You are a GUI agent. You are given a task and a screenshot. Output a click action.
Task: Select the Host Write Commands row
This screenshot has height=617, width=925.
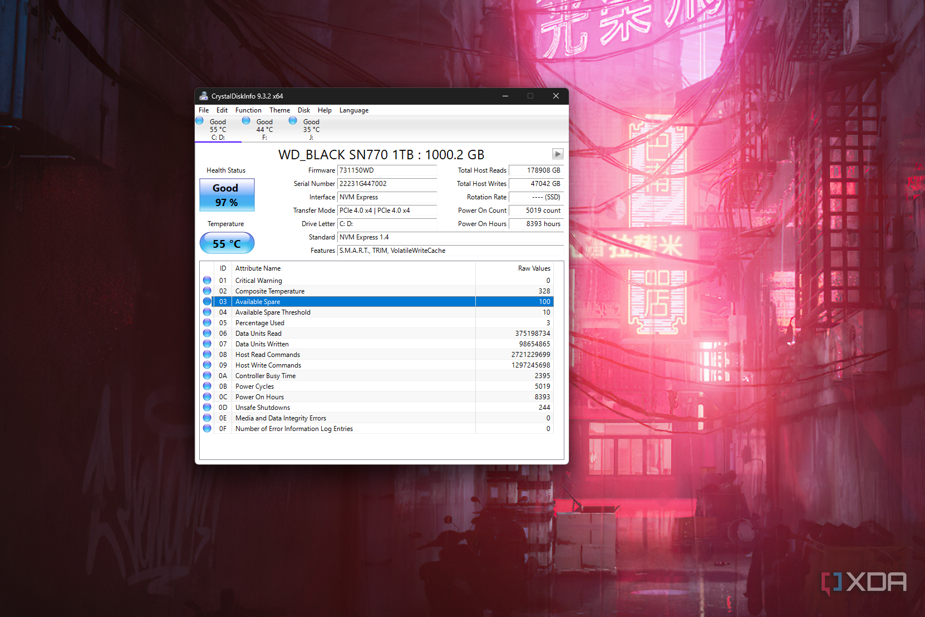click(x=377, y=365)
